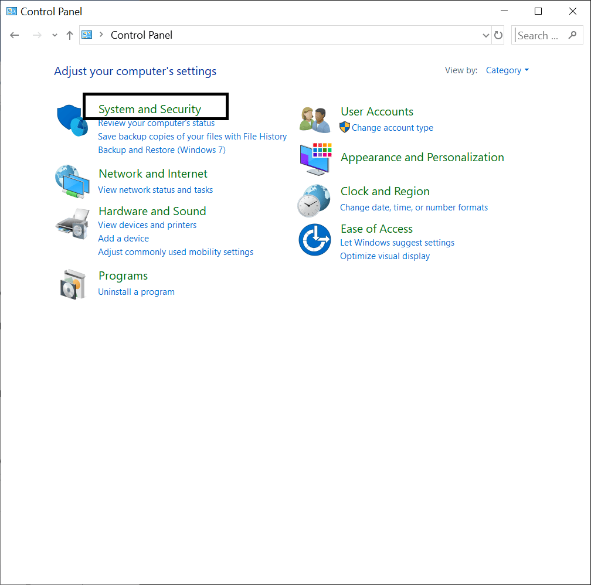
Task: Click the up one level arrow
Action: 69,35
